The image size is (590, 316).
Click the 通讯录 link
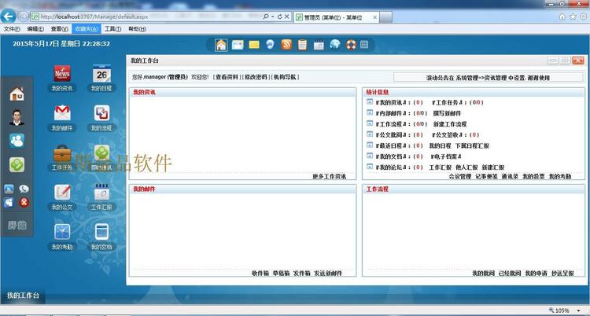click(510, 176)
